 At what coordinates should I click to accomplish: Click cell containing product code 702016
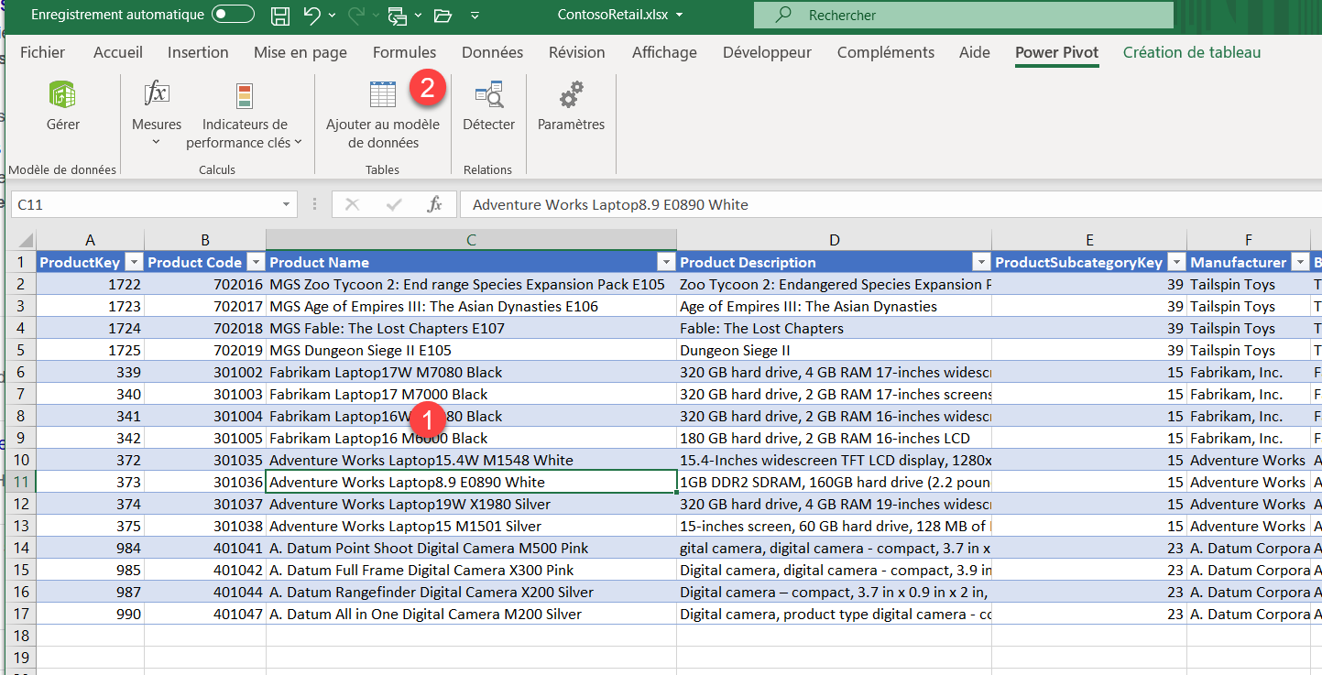coord(205,284)
